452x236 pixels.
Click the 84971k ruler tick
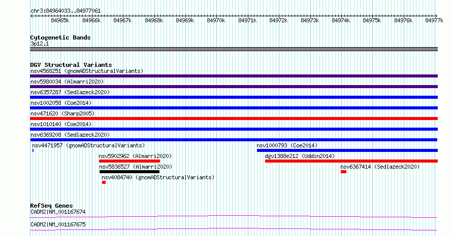click(x=248, y=20)
